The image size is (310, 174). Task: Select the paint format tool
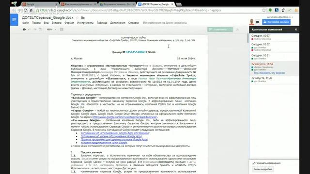[x=40, y=29]
